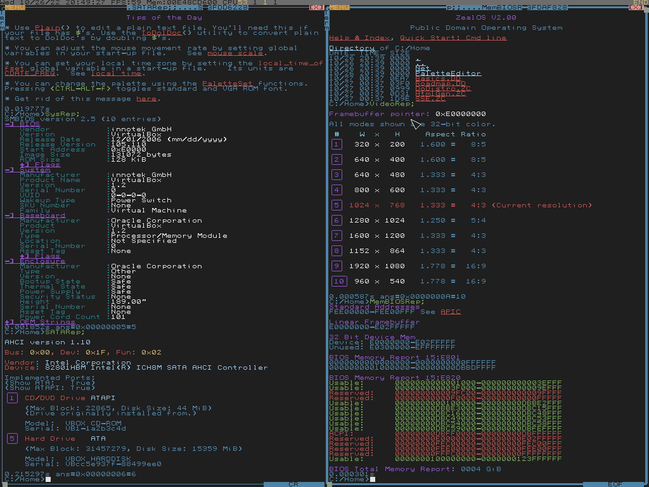649x487 pixels.
Task: Open the DoDistro.ZC file
Action: point(443,89)
